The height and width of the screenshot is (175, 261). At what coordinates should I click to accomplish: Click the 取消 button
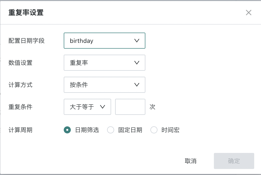[191, 161]
